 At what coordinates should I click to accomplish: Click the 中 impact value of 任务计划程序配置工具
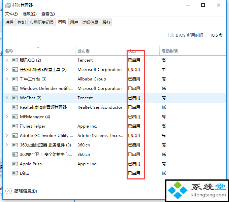[x=164, y=70]
